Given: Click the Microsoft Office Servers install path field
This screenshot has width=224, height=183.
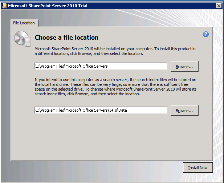Looking at the screenshot, I should (101, 66).
